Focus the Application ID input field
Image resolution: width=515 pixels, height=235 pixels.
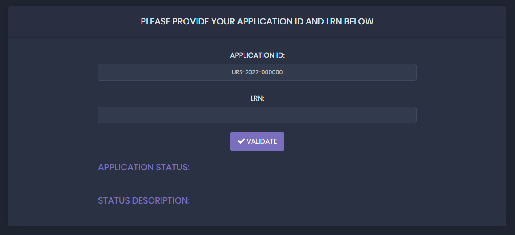pyautogui.click(x=257, y=72)
